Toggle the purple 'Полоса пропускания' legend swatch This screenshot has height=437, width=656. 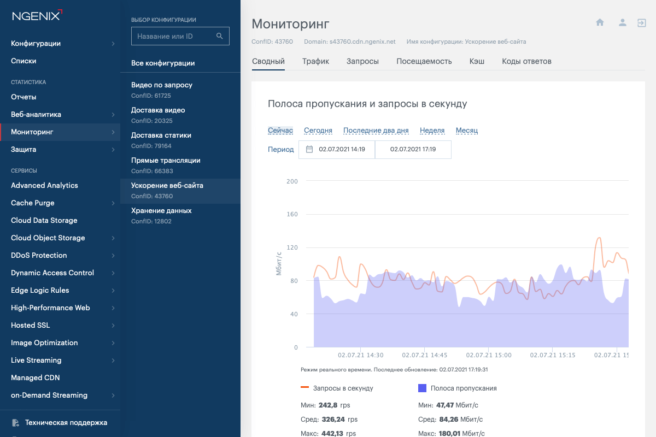(422, 388)
